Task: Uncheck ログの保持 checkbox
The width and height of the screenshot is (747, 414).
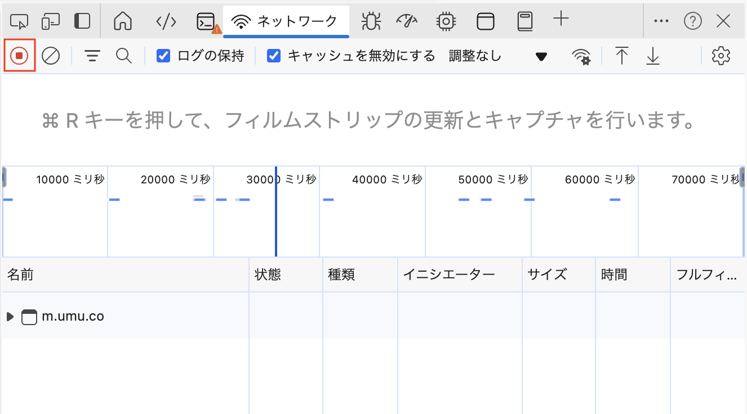Action: (163, 56)
